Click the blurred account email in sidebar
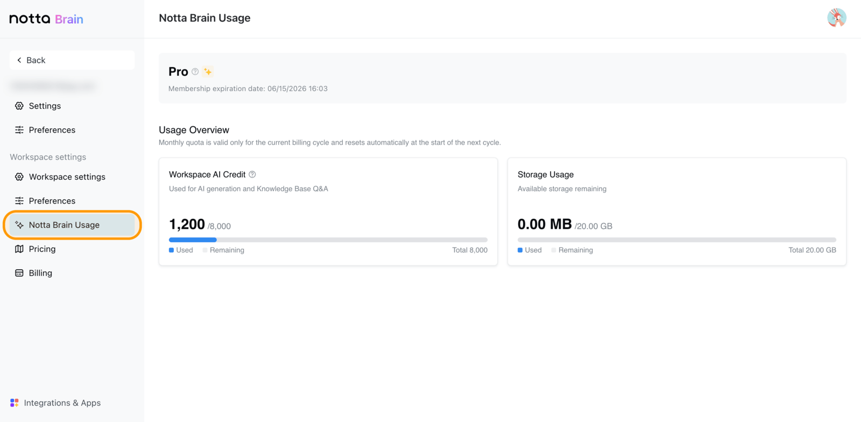Viewport: 861px width, 422px height. [53, 86]
